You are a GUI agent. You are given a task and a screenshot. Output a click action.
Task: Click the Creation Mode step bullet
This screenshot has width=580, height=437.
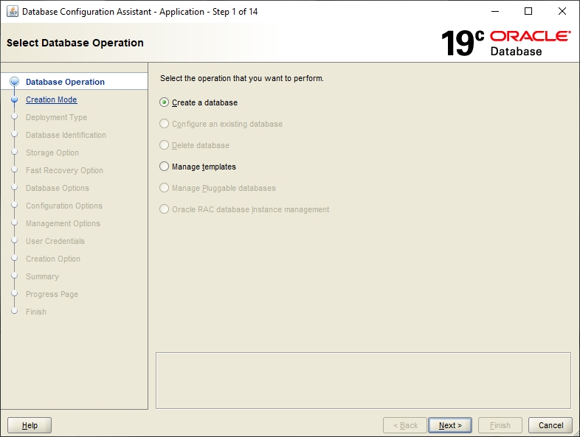pos(14,99)
